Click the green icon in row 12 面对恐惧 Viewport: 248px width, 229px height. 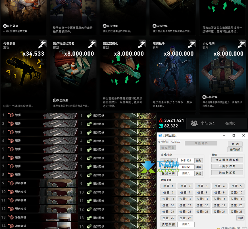pyautogui.click(x=89, y=209)
